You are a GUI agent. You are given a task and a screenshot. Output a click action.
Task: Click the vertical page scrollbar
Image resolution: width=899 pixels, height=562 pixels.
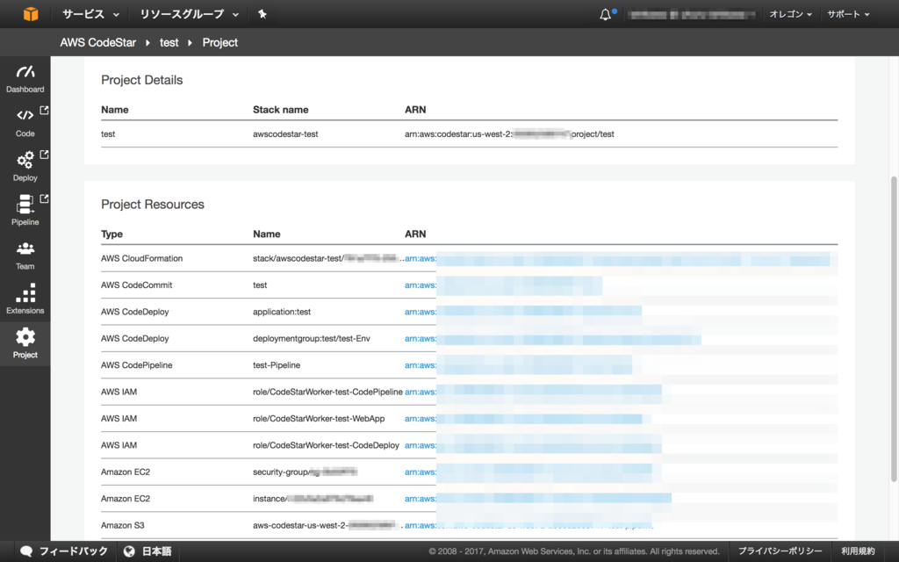893,328
